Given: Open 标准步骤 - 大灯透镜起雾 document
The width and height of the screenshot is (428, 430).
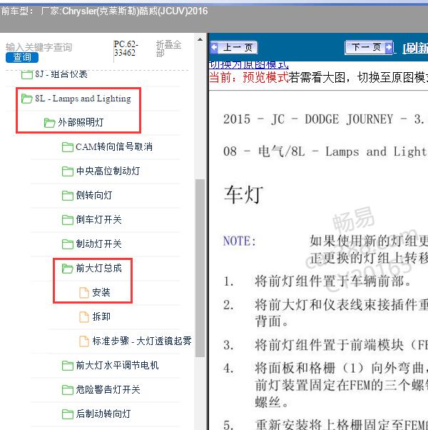Looking at the screenshot, I should [x=142, y=341].
